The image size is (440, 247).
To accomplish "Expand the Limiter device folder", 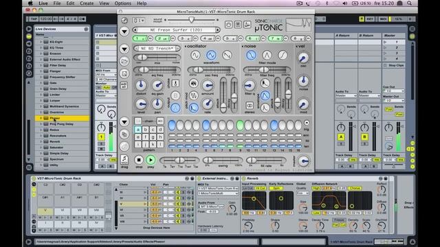I will pos(41,95).
